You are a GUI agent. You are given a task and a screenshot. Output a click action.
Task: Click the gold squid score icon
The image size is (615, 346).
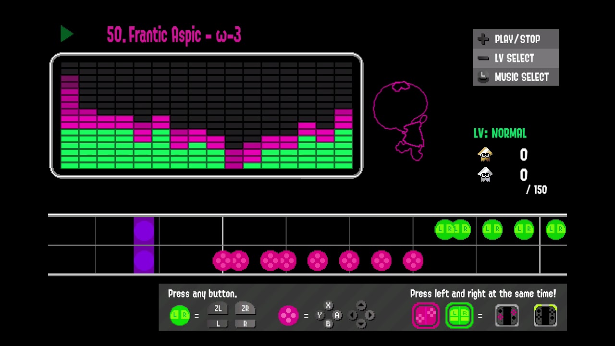point(485,154)
